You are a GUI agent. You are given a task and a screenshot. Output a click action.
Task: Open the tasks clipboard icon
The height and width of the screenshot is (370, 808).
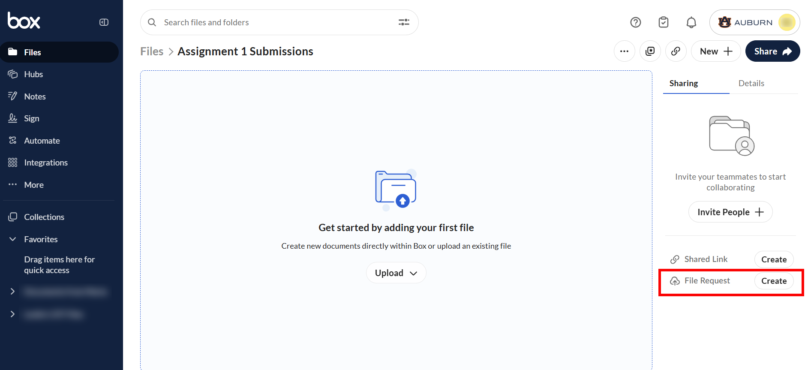pos(663,22)
